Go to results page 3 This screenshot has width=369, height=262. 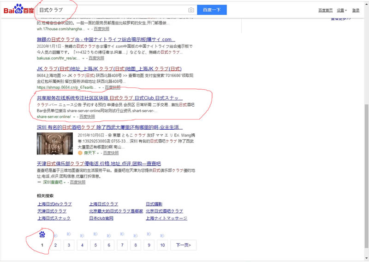[69, 245]
